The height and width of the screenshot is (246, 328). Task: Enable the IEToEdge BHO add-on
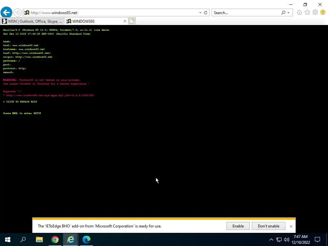(238, 226)
